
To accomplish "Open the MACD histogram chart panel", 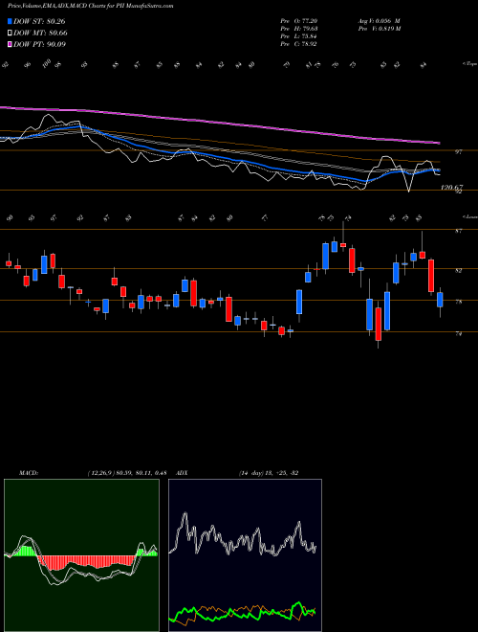I will coord(81,555).
